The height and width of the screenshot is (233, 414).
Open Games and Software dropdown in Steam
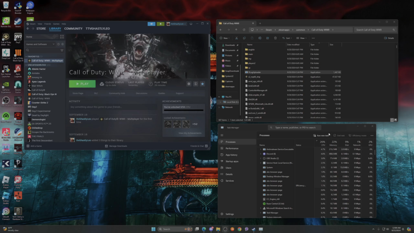[40, 44]
